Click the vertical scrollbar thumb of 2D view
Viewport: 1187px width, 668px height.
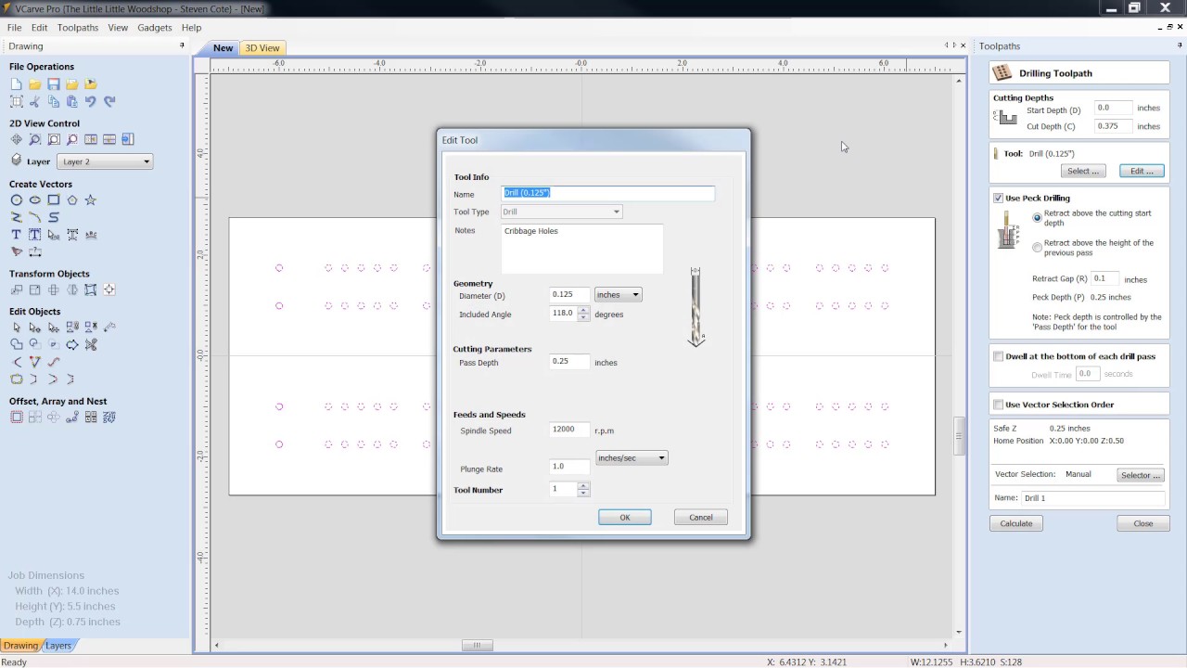[x=961, y=436]
